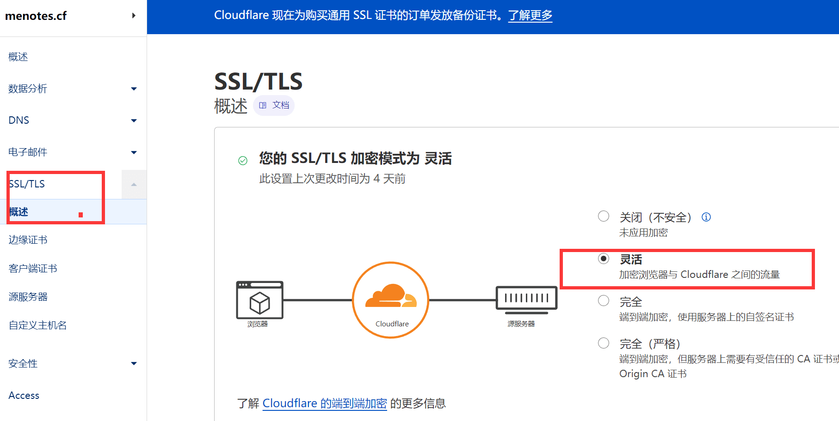Select the 完全（严格）radio option

[x=604, y=343]
